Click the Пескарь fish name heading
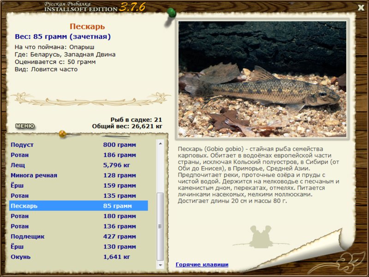The image size is (369, 277). coord(87,26)
